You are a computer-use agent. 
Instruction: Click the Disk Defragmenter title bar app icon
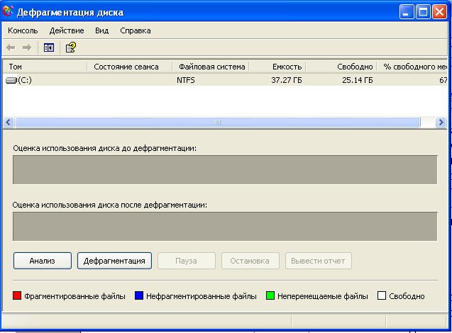(8, 12)
